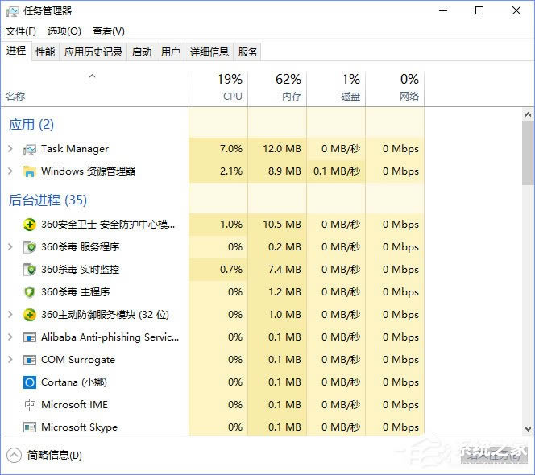Image resolution: width=535 pixels, height=475 pixels.
Task: Select the Windows 资源管理器 process name
Action: [89, 171]
